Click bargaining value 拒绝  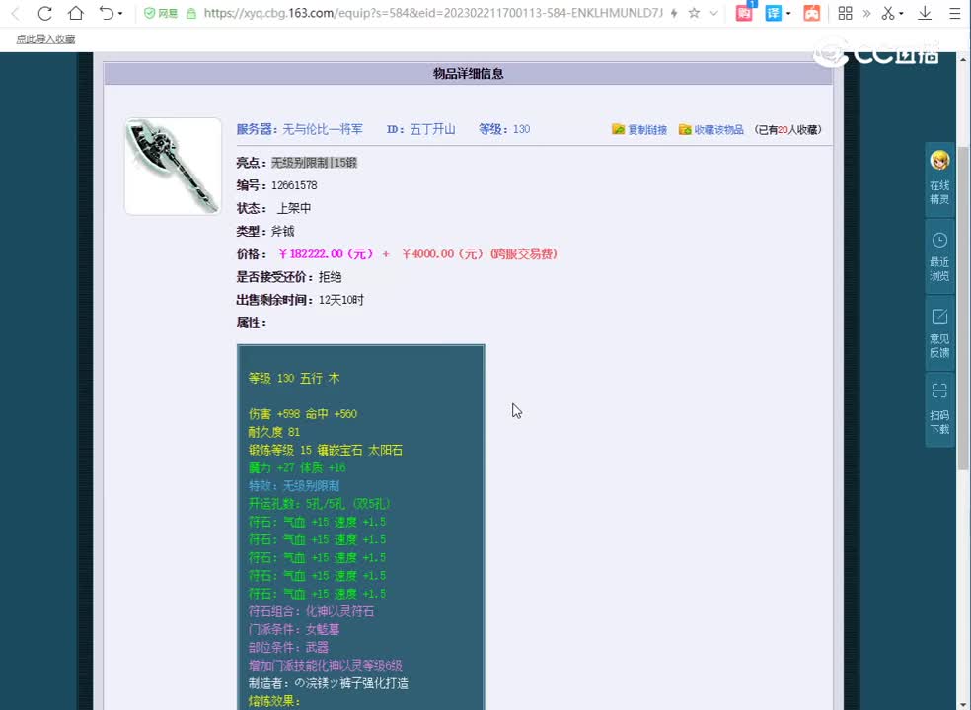pos(330,277)
